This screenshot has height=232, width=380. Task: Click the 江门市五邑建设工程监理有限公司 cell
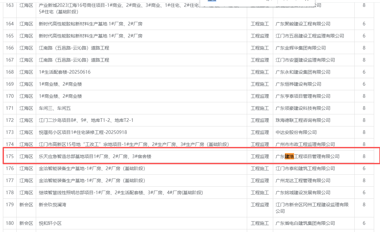(310, 36)
